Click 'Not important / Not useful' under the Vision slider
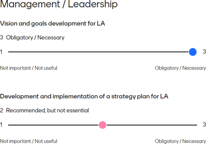 29,68
